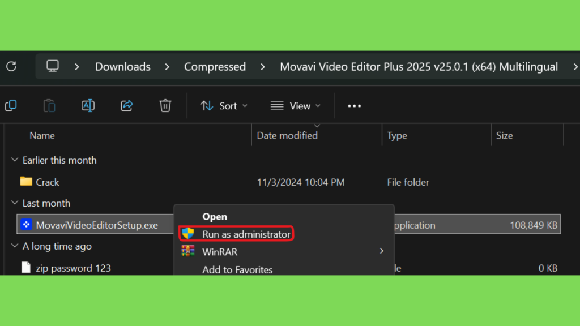This screenshot has height=326, width=580.
Task: Expand the chevron after Downloads breadcrumb
Action: tap(167, 67)
